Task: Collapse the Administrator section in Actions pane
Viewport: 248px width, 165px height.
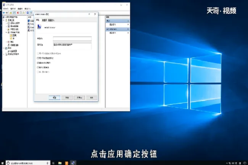Action: [x=128, y=29]
